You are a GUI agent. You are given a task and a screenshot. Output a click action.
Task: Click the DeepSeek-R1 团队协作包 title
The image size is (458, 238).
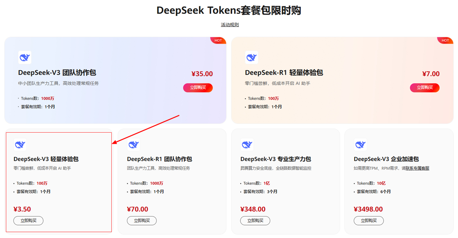(160, 159)
